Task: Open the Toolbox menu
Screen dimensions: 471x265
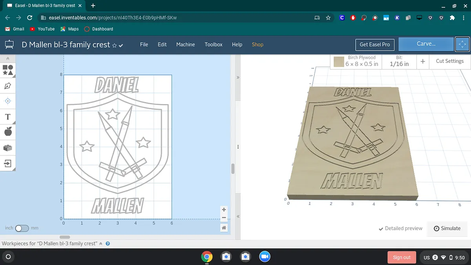Action: pyautogui.click(x=214, y=44)
